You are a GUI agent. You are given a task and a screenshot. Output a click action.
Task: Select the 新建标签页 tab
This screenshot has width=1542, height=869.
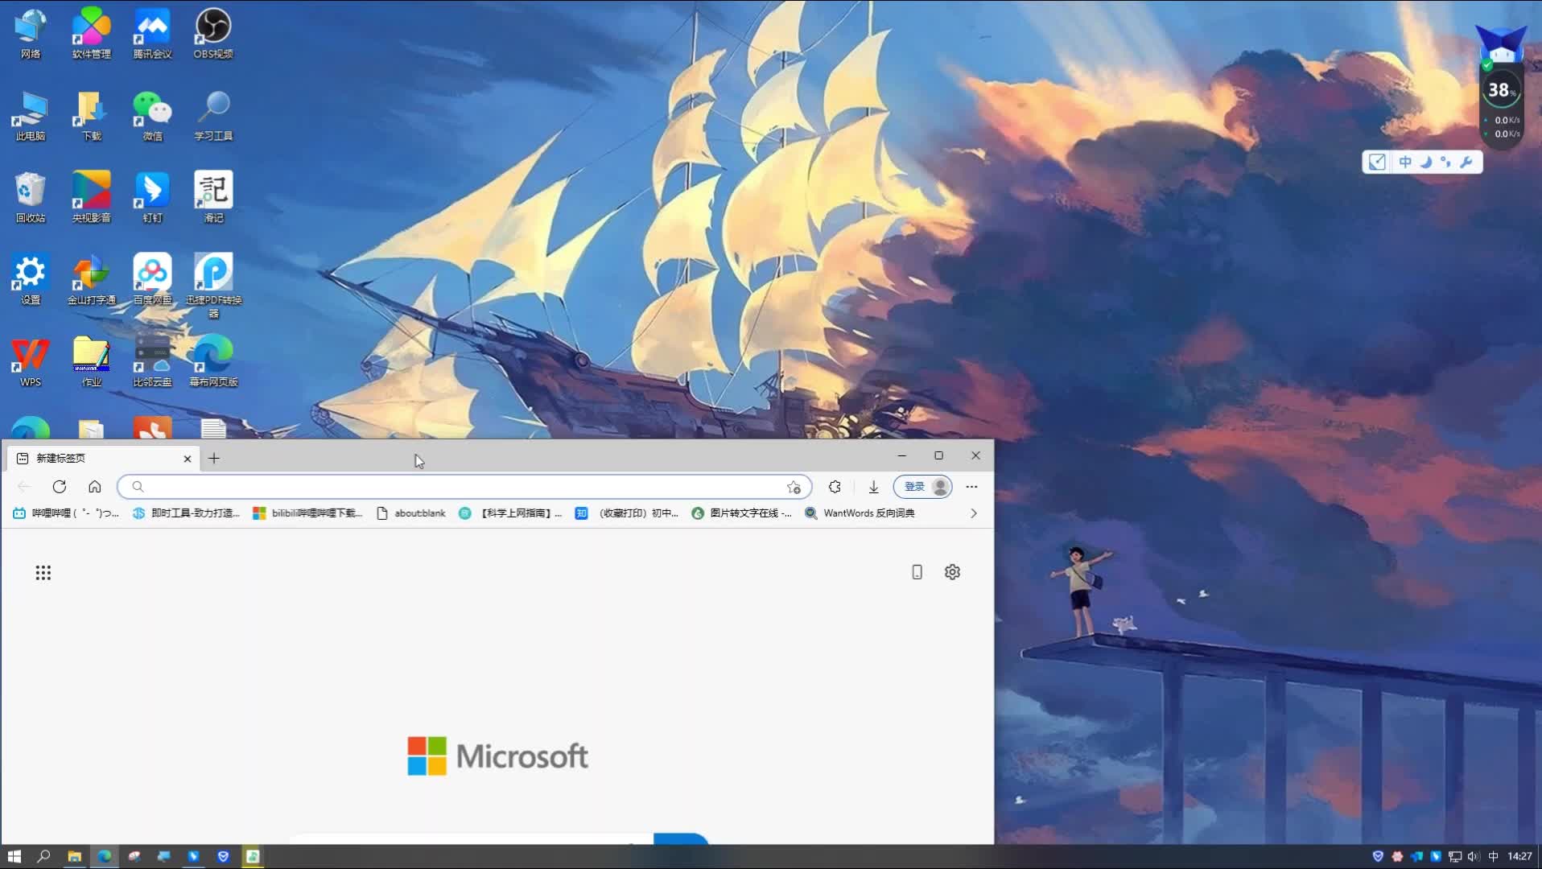click(x=103, y=459)
